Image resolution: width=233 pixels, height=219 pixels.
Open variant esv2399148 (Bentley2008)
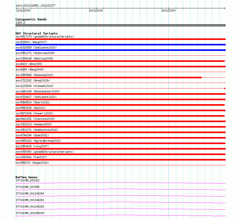35,58
